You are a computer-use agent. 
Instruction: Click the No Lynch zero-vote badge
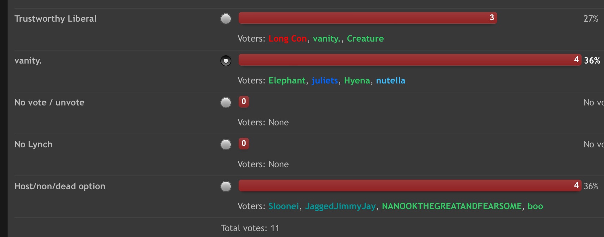click(244, 144)
